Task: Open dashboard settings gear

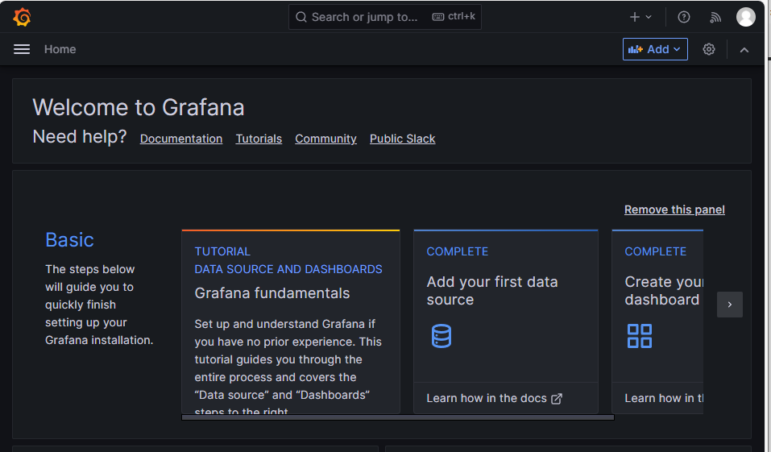Action: (708, 49)
